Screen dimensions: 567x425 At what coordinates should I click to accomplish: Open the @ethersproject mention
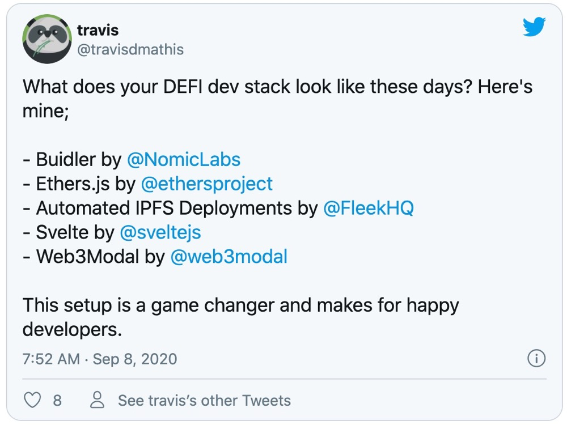[206, 184]
